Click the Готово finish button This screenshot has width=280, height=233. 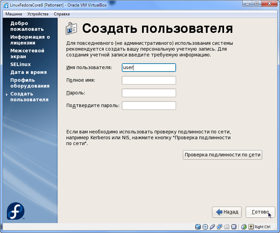click(x=260, y=212)
